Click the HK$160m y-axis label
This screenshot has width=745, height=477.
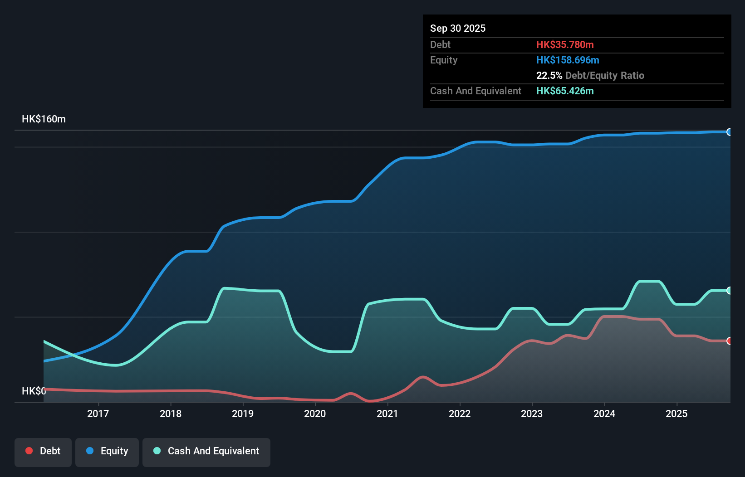(x=44, y=119)
